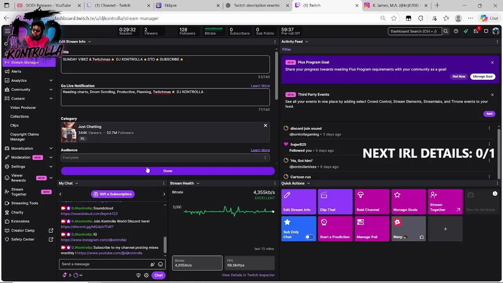Click Add in the Third Party Events banner
This screenshot has height=283, width=503.
coord(489,114)
